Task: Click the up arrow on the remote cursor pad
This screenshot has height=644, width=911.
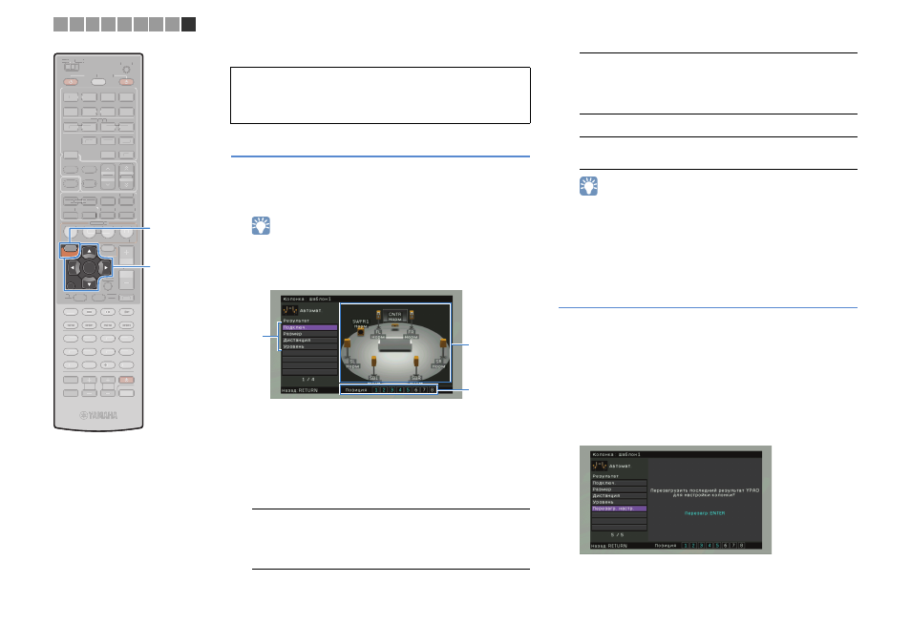Action: (x=89, y=251)
